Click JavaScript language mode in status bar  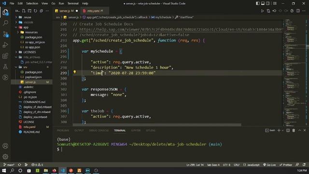[x=251, y=165]
